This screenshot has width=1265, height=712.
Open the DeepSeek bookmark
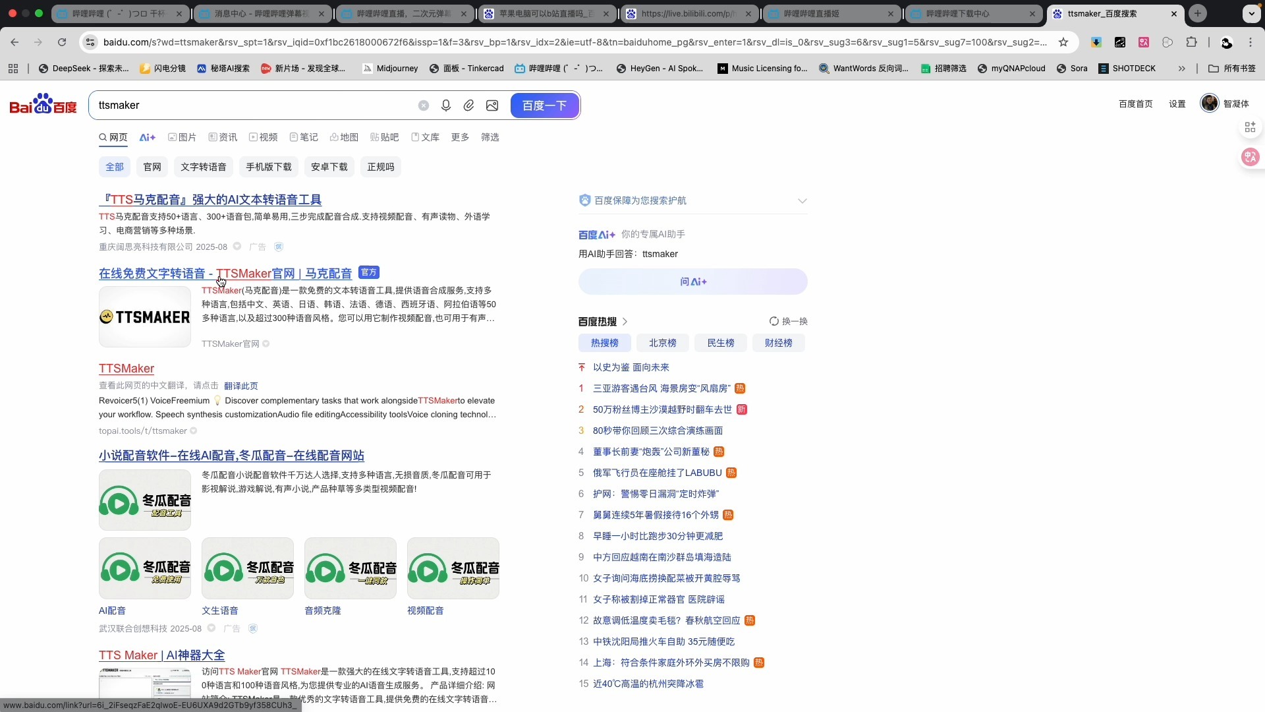click(84, 69)
